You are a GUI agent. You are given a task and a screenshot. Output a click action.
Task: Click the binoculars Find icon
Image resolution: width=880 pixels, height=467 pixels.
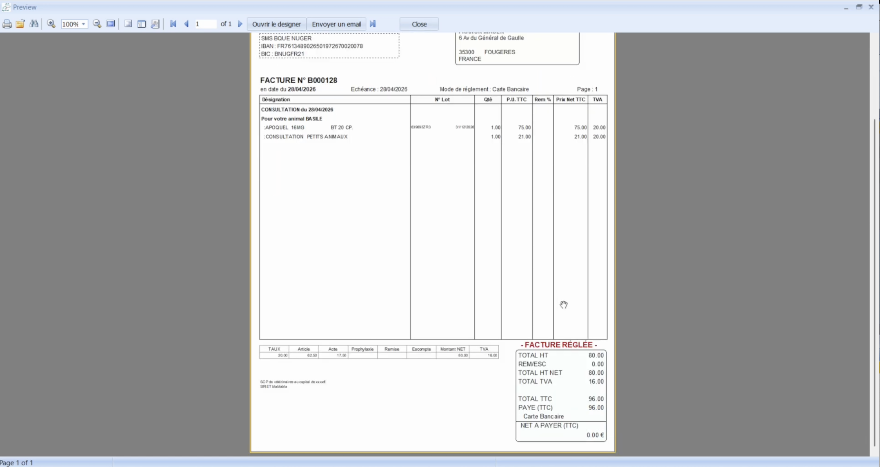[x=34, y=24]
